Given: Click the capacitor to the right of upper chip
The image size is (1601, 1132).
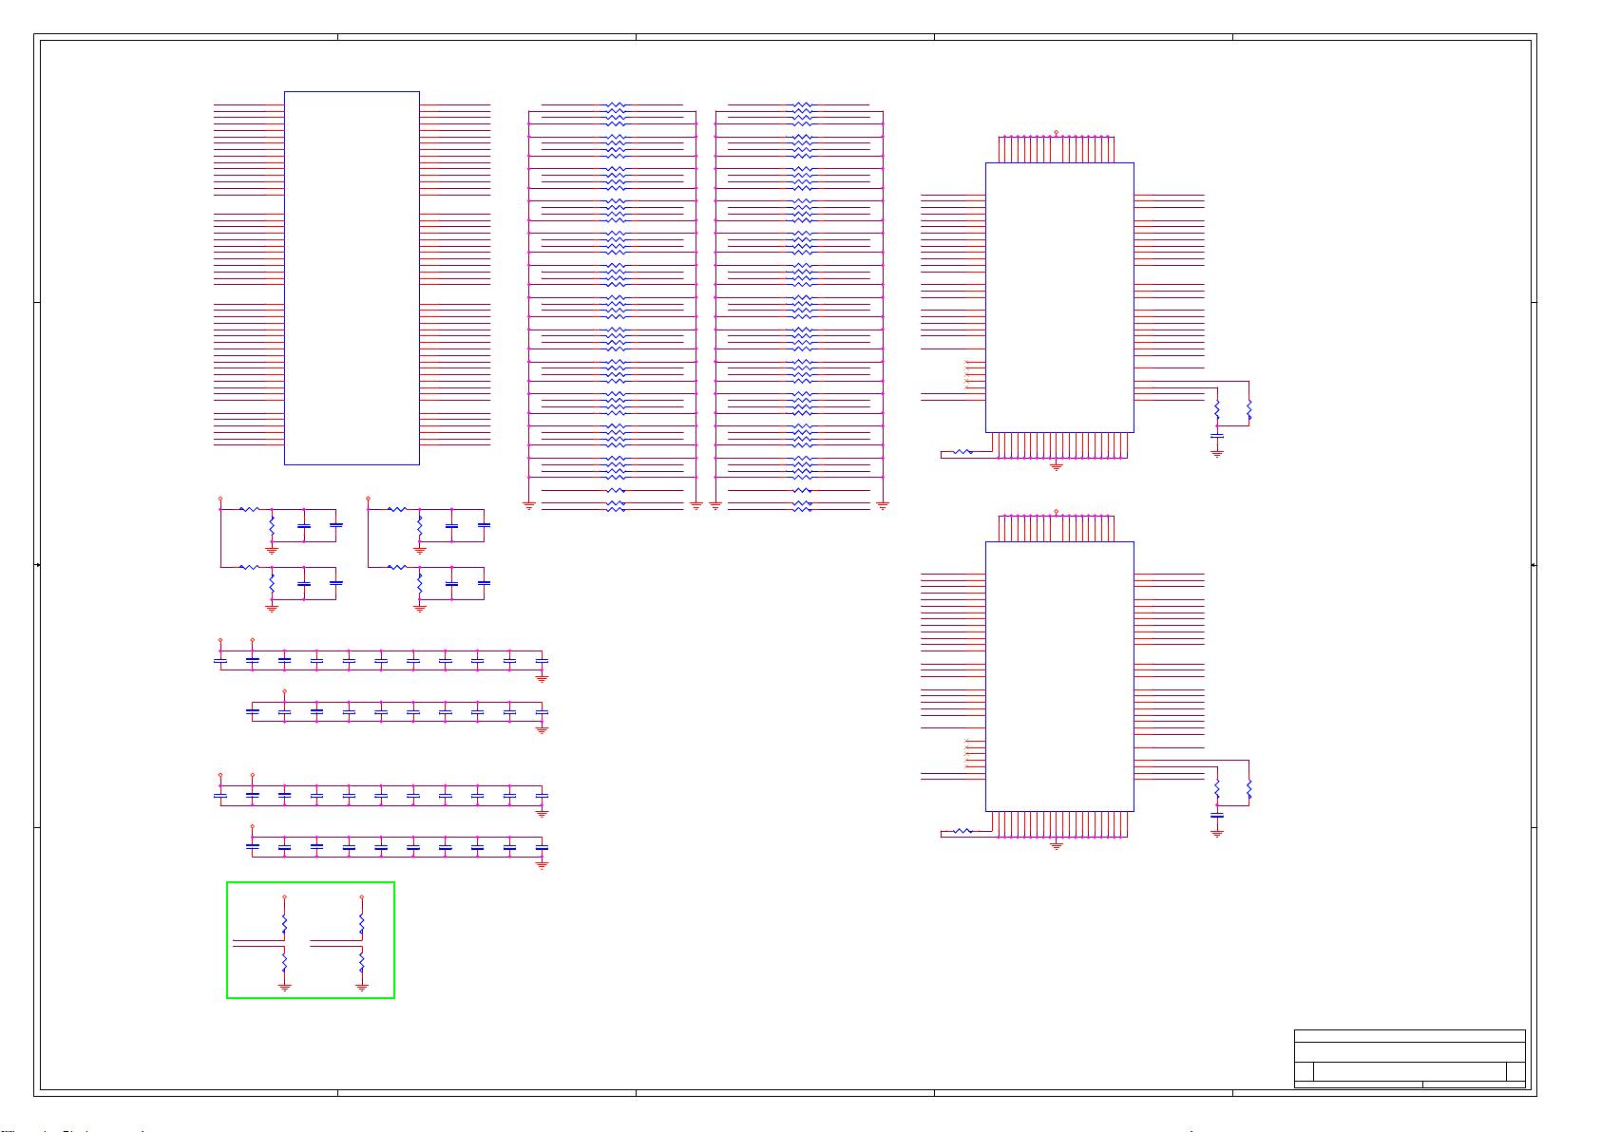Looking at the screenshot, I should click(1217, 436).
